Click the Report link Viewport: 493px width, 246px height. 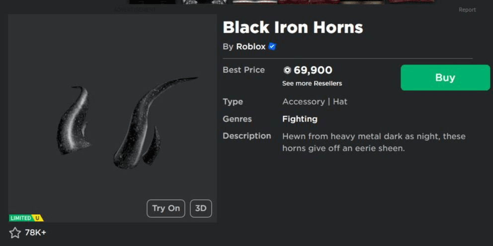467,10
